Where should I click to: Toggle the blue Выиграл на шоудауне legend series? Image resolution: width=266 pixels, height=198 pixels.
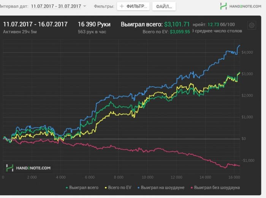coord(161,187)
